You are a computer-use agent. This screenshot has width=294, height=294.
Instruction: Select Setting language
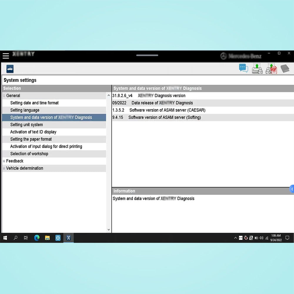pos(54,110)
